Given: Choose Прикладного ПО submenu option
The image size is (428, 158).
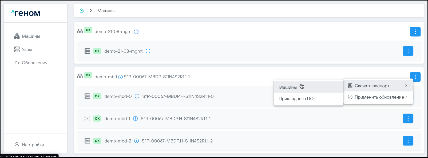Looking at the screenshot, I should 296,99.
